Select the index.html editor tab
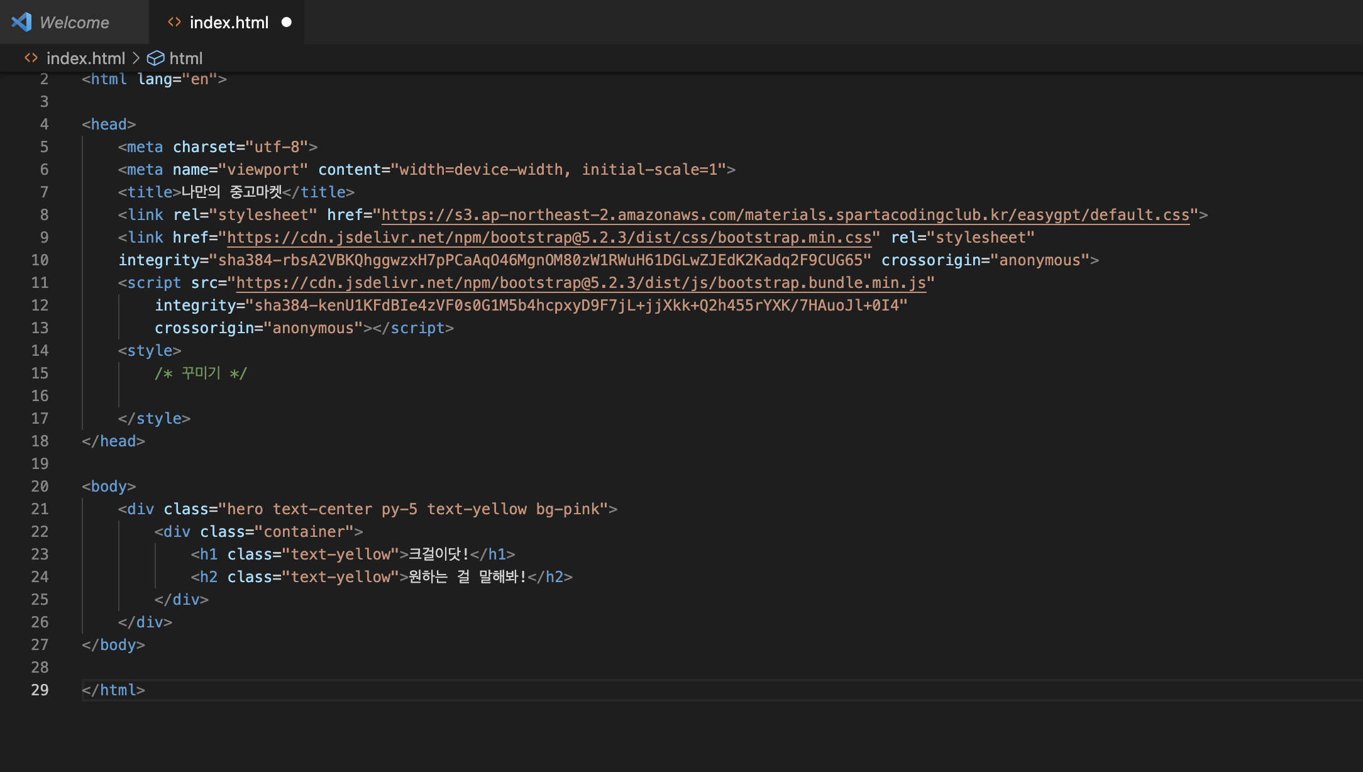The width and height of the screenshot is (1363, 772). point(228,22)
